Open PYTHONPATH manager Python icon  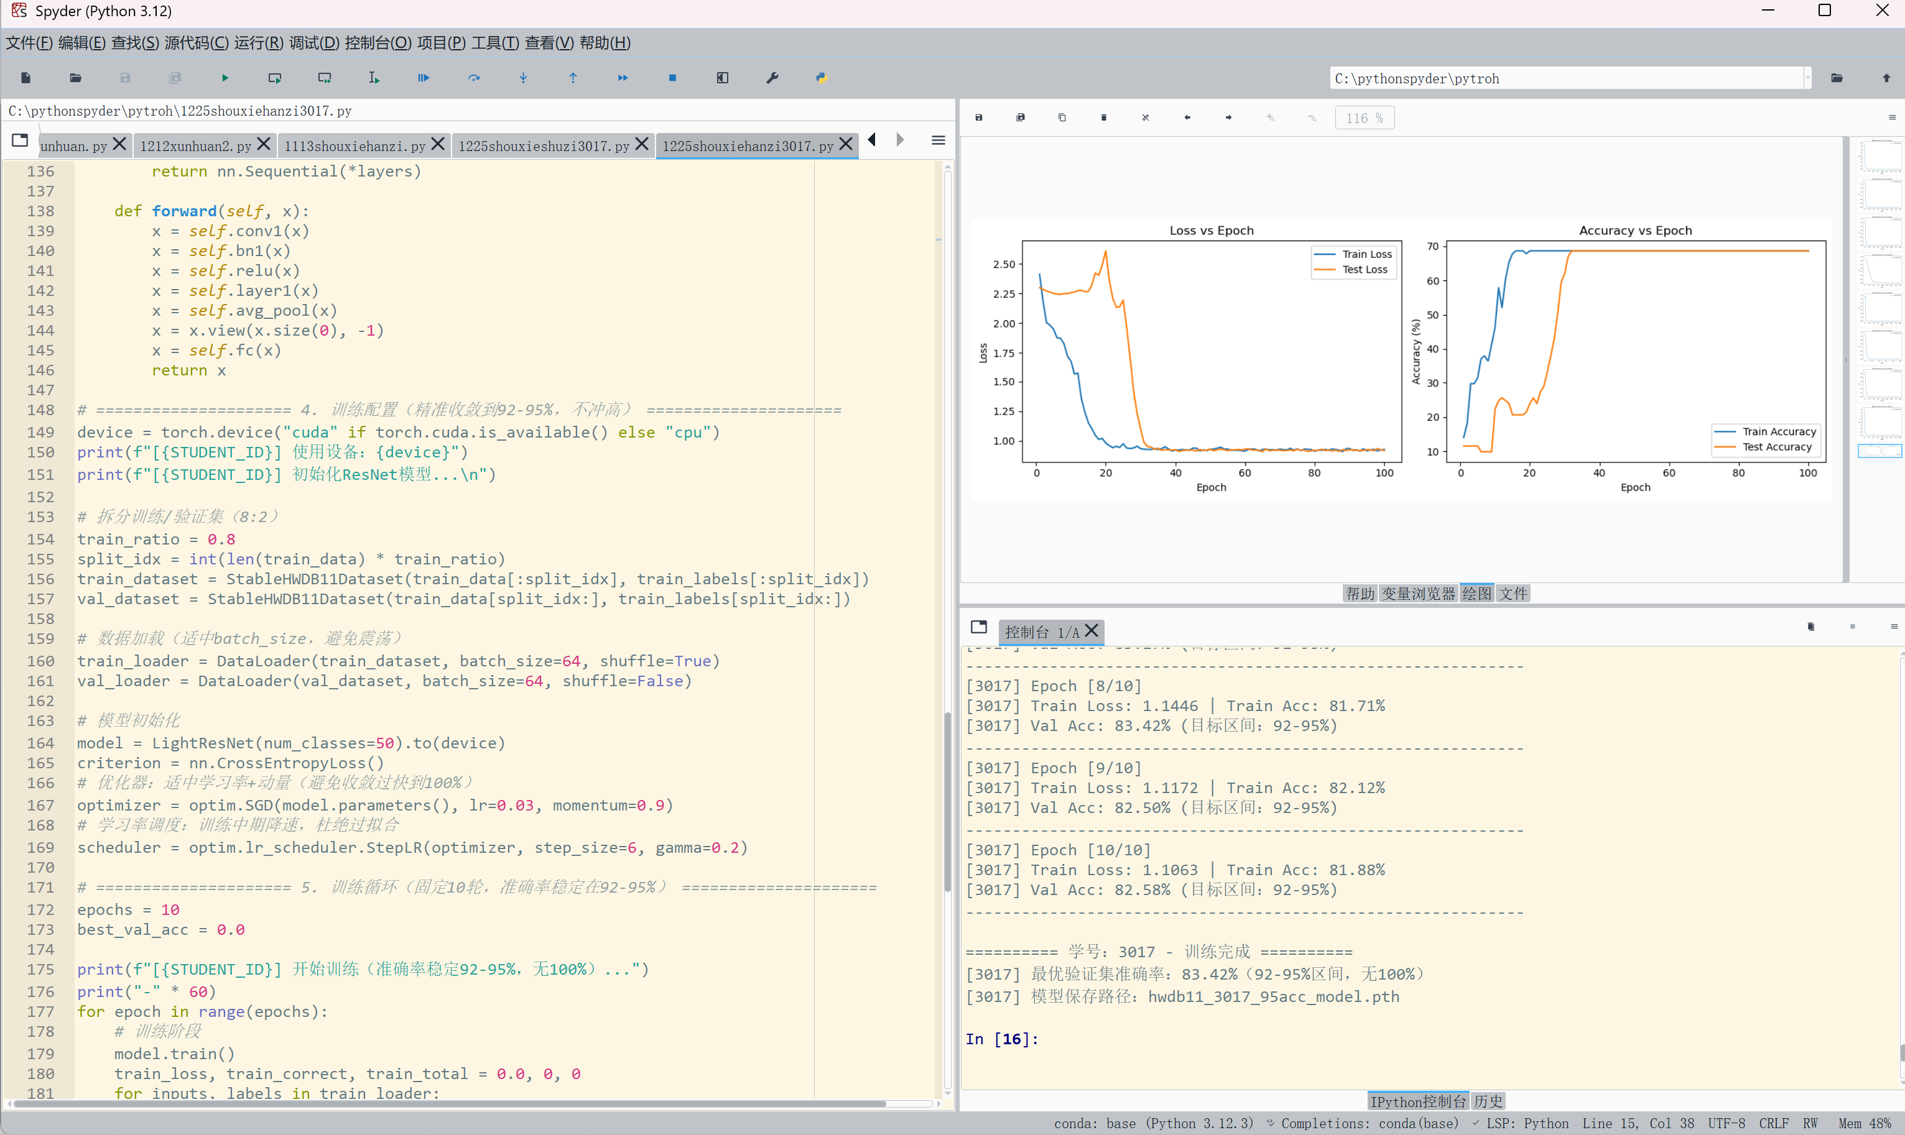821,78
